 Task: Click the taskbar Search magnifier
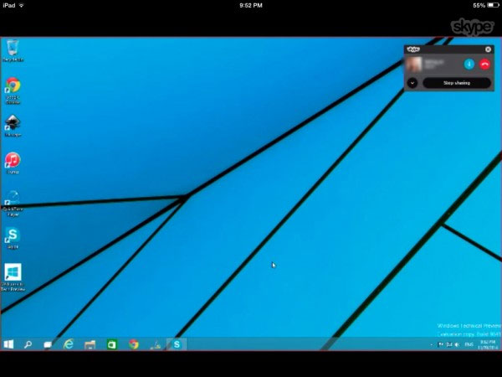pos(28,344)
